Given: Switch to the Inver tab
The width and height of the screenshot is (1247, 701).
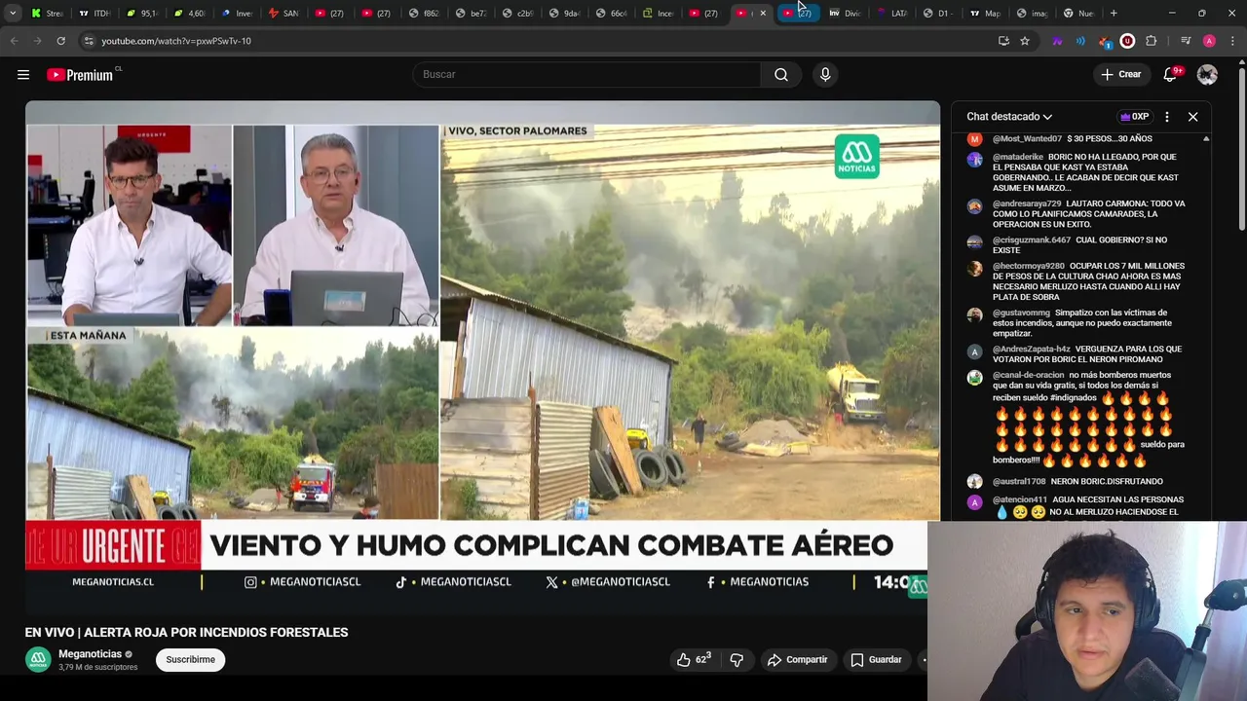Looking at the screenshot, I should (x=237, y=14).
